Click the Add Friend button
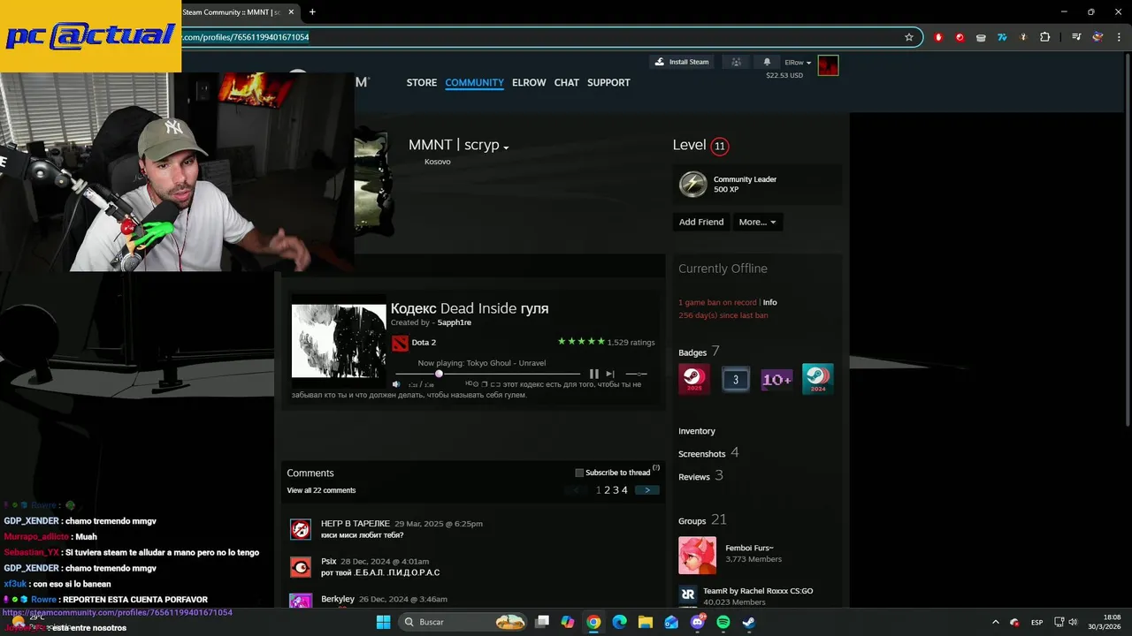This screenshot has height=636, width=1132. coord(701,222)
